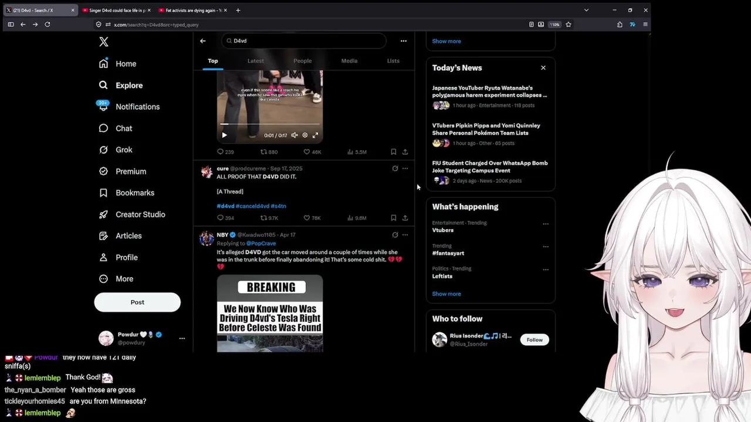Open Grok in sidebar
Screen dimensions: 751x422
tap(116, 150)
